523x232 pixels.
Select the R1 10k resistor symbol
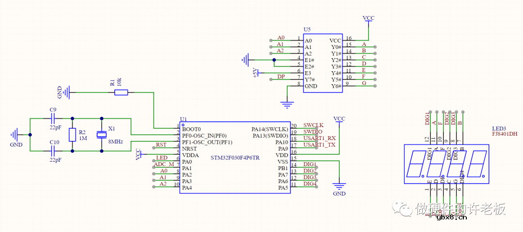[x=121, y=92]
